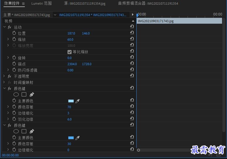This screenshot has height=159, width=227.
Task: Reset the 等比缩放 setting
Action: 132,51
